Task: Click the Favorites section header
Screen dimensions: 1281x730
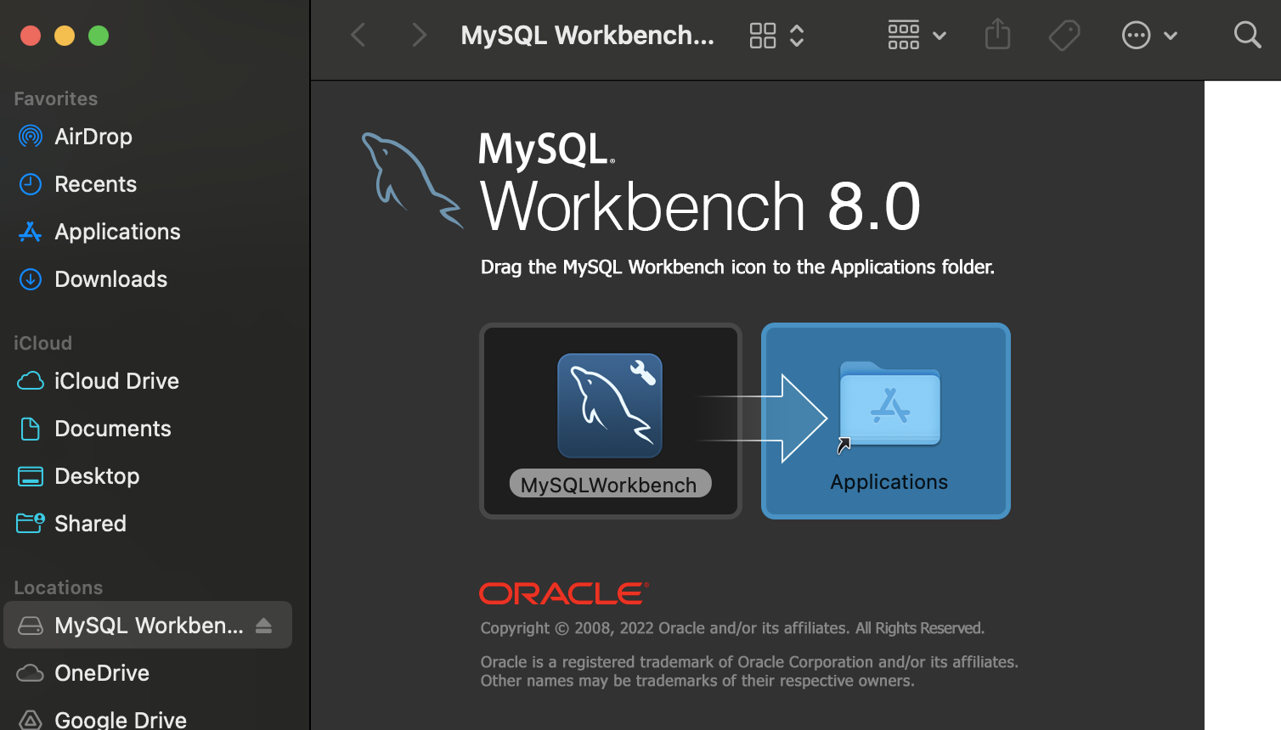Action: pos(55,98)
